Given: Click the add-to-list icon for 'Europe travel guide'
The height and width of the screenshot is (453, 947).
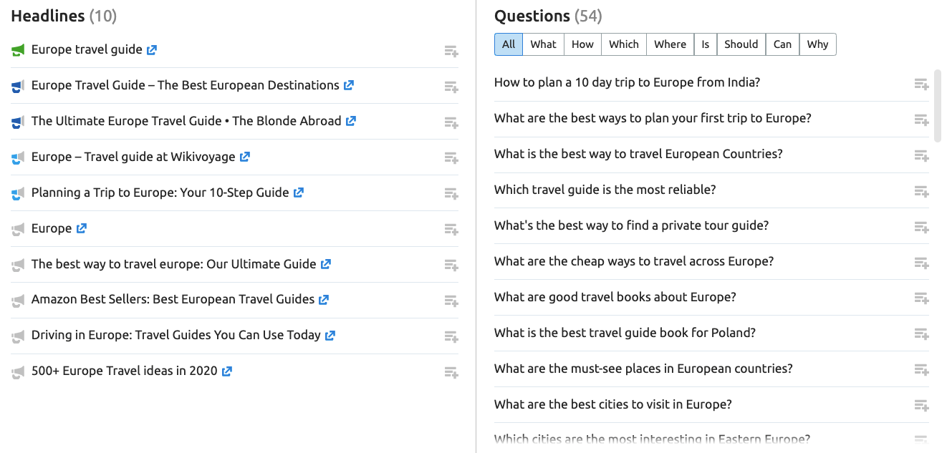Looking at the screenshot, I should 451,52.
